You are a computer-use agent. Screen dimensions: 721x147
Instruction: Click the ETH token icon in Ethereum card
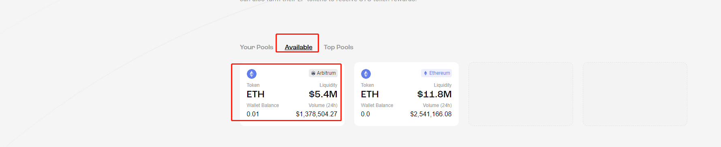(366, 74)
